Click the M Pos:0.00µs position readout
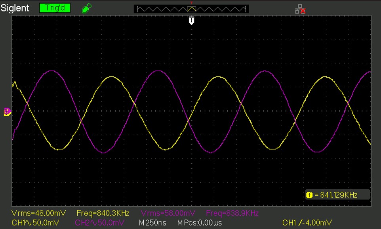This screenshot has height=229, width=381. 200,222
